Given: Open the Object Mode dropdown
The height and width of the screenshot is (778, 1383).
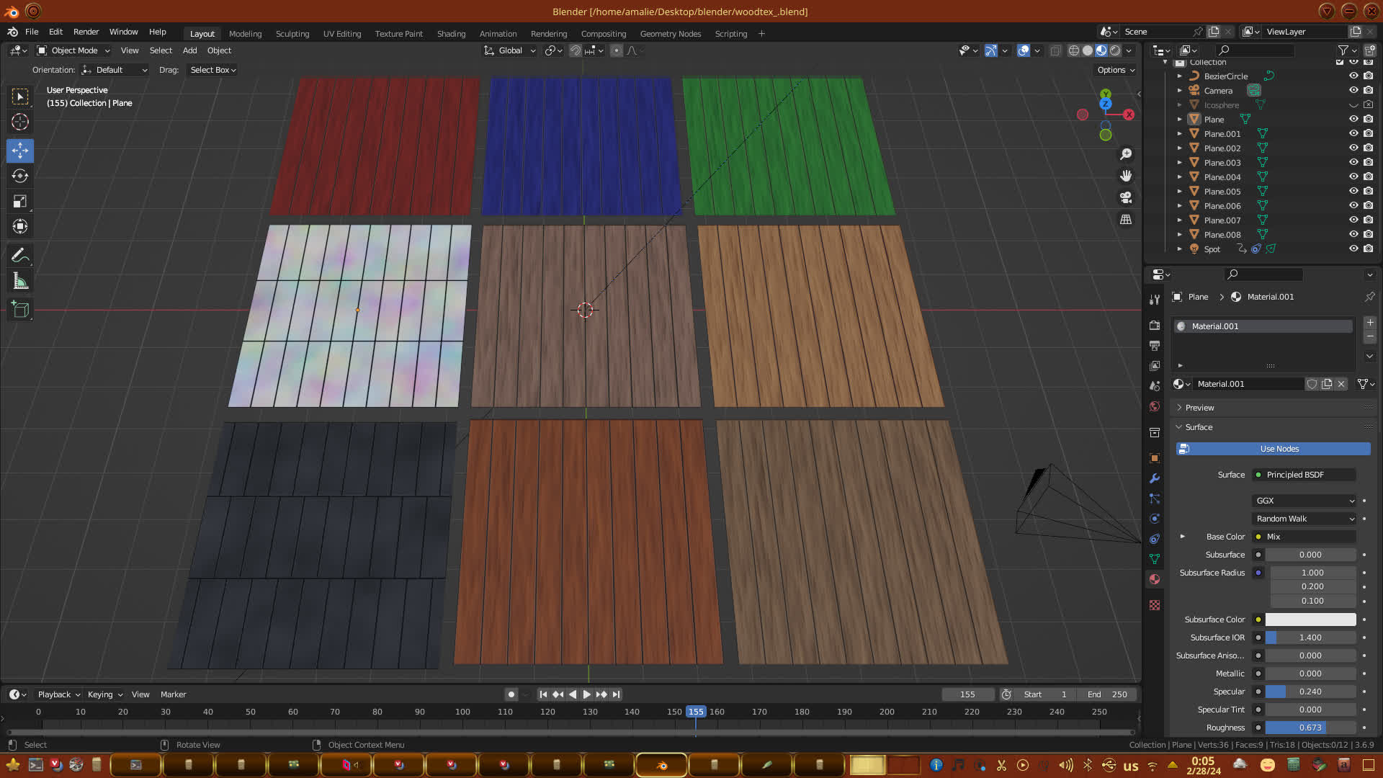Looking at the screenshot, I should 73,50.
